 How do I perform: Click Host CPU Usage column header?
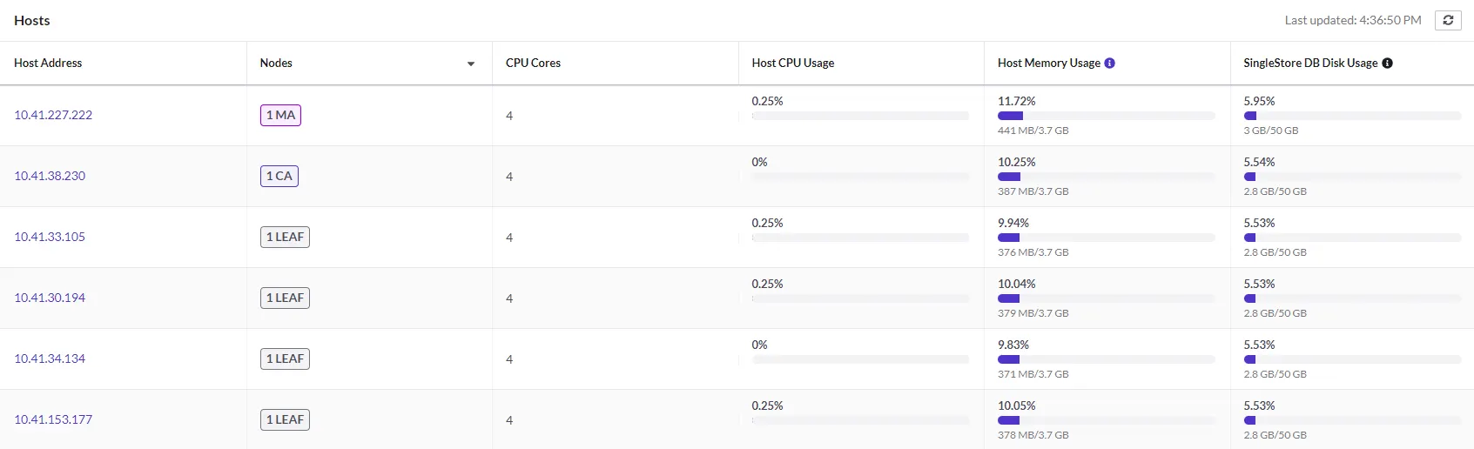(x=792, y=63)
